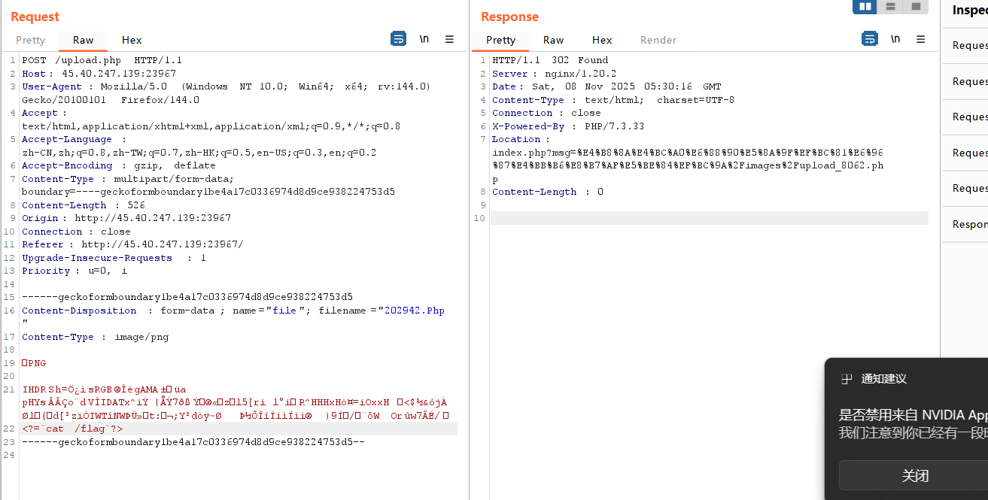The height and width of the screenshot is (500, 988).
Task: Select the top-bottom stacked layout icon
Action: click(890, 7)
